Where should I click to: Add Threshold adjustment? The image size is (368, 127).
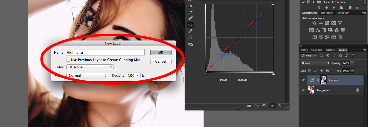click(327, 37)
